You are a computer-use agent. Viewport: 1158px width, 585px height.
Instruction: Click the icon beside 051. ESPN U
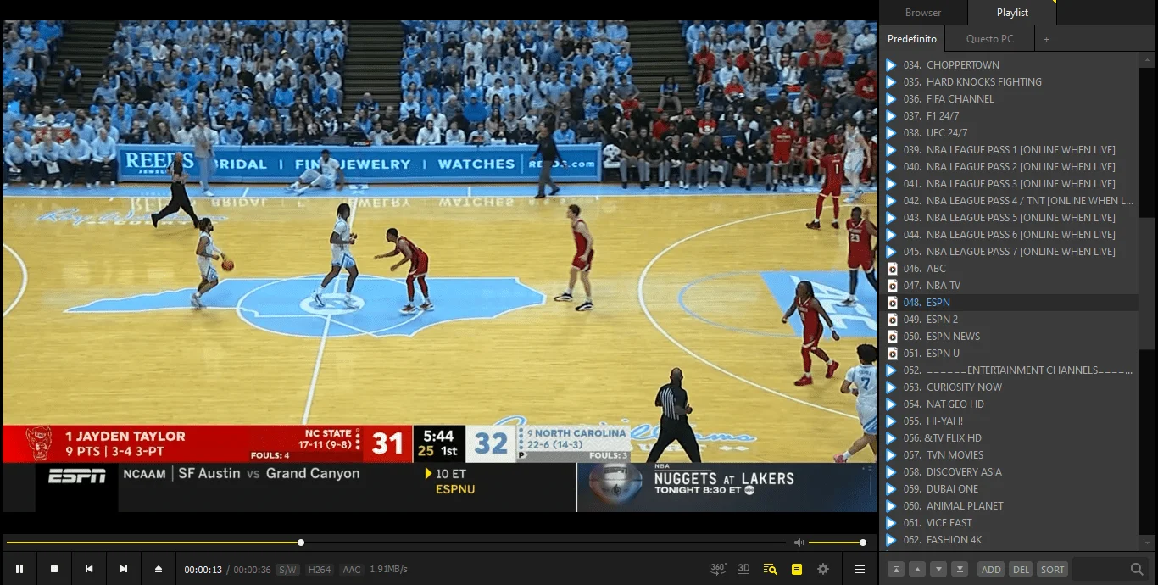892,354
